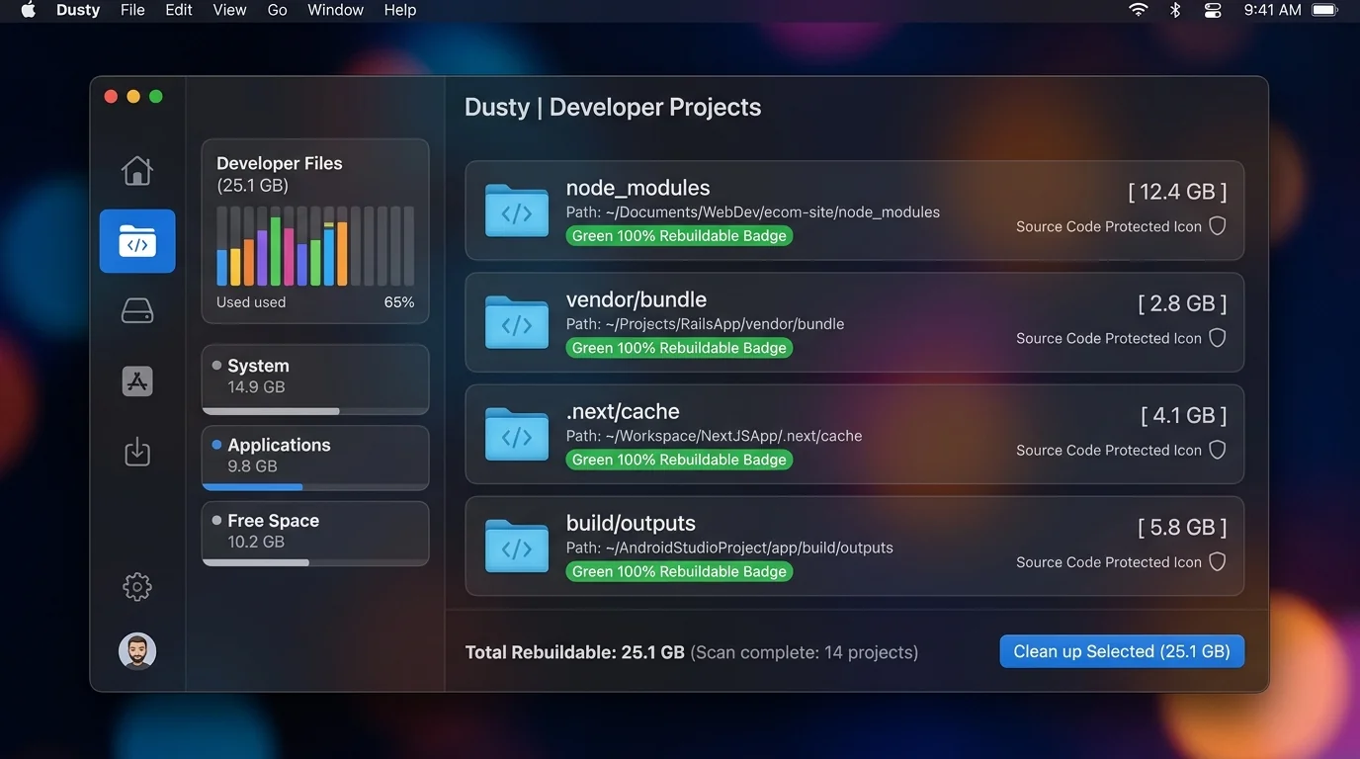Click the Bluetooth menu bar icon
This screenshot has width=1360, height=759.
tap(1175, 10)
